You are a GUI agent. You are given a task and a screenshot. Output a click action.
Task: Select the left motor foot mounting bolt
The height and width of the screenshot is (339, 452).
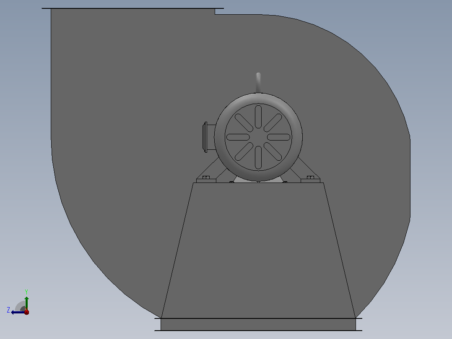point(206,177)
